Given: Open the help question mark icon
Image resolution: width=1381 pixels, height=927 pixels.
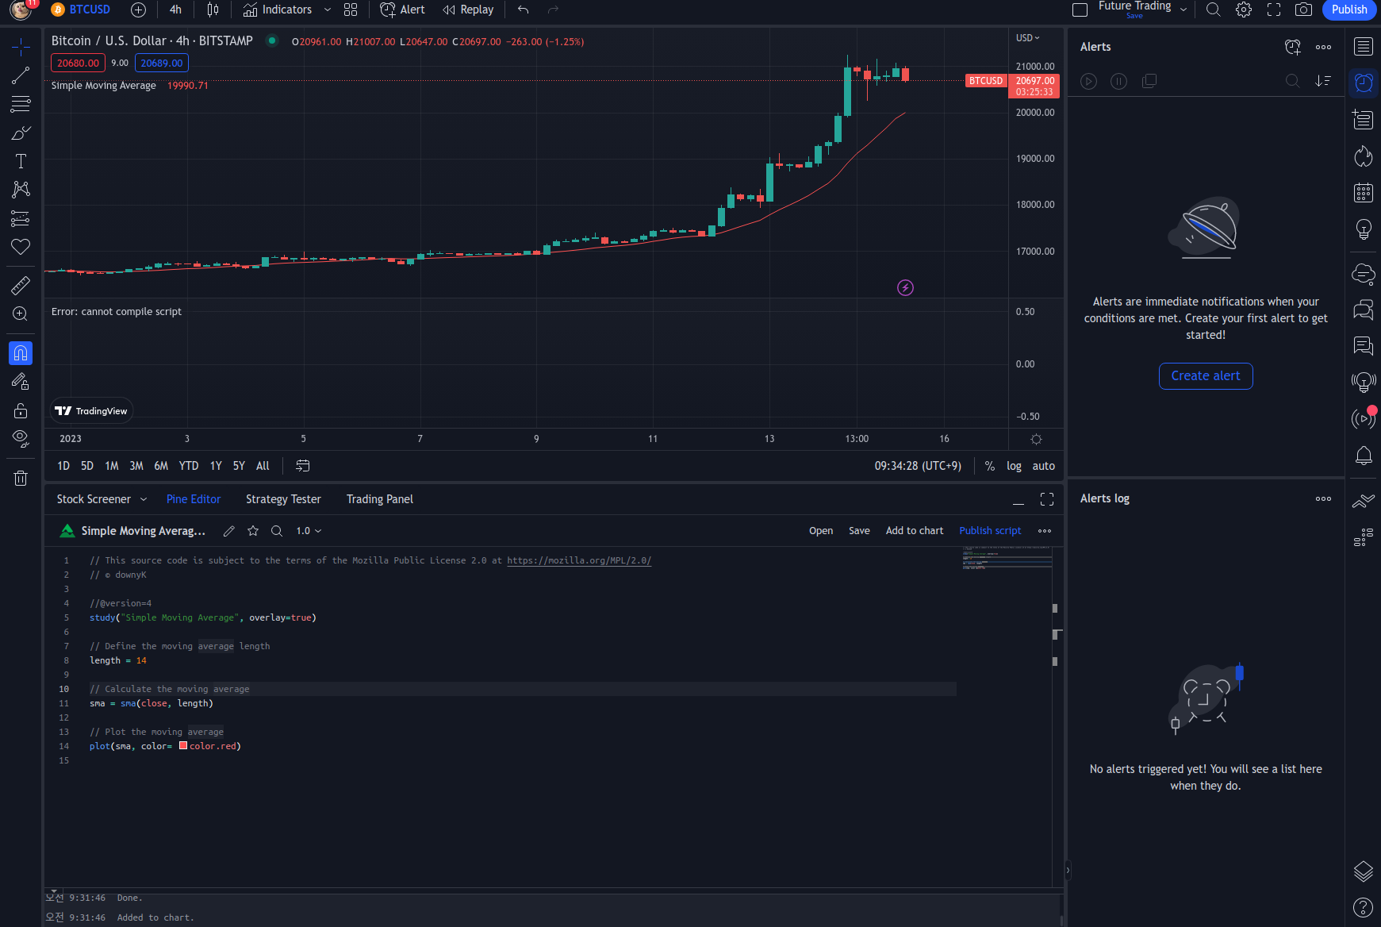Looking at the screenshot, I should tap(1364, 906).
